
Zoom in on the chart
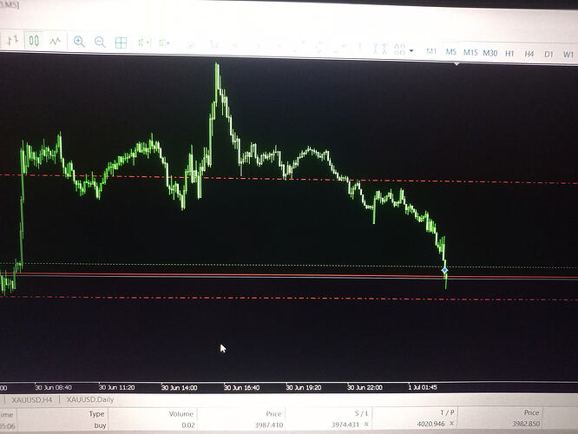[x=79, y=42]
